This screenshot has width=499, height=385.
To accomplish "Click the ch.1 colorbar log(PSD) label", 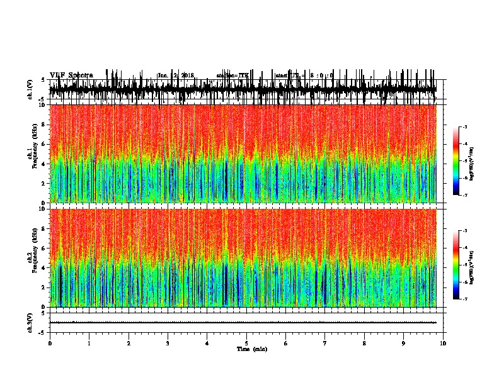I will pyautogui.click(x=472, y=164).
